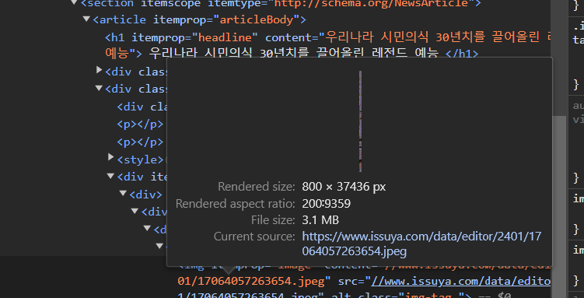Click the tall image preview thumbnail
The image size is (584, 298).
pyautogui.click(x=360, y=121)
